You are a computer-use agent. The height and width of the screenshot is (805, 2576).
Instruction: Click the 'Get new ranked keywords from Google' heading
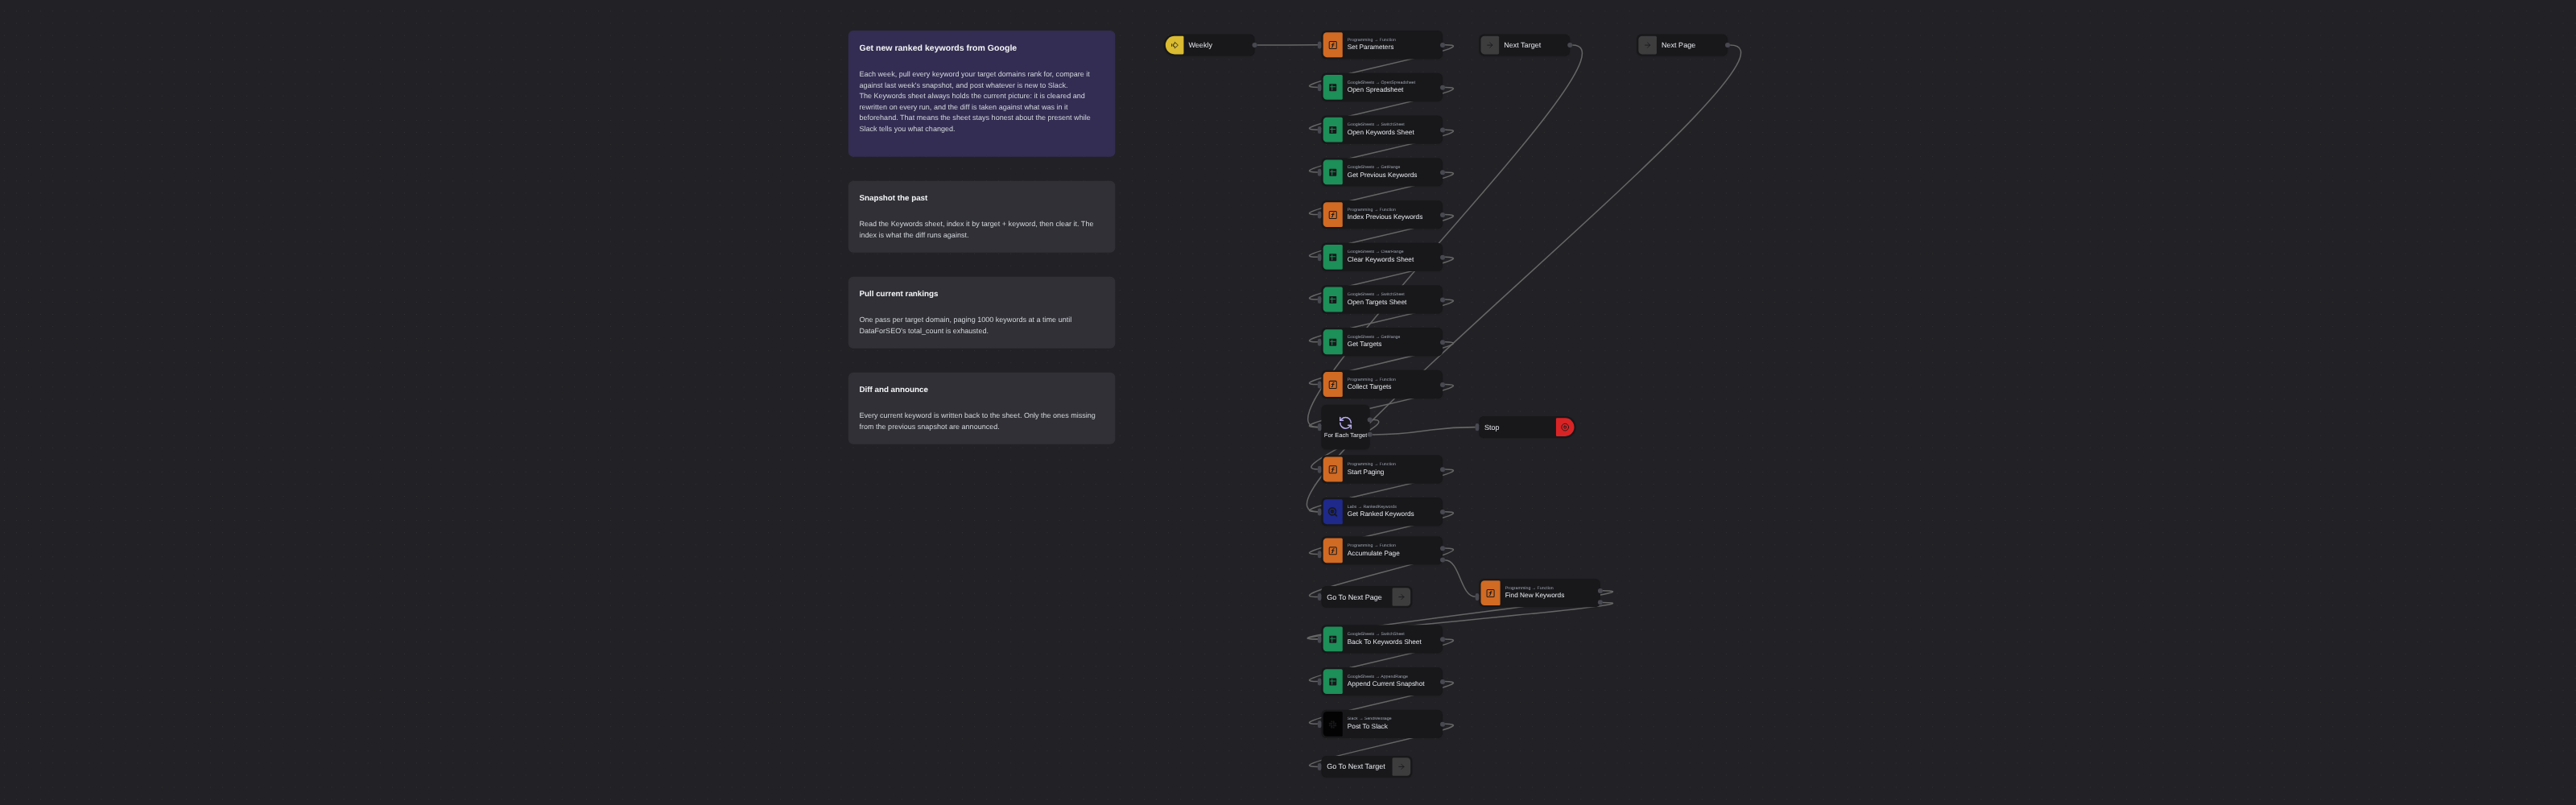pos(938,48)
